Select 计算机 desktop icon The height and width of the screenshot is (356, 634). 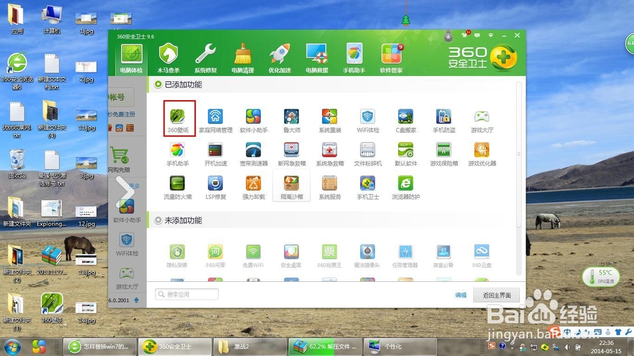tap(52, 20)
